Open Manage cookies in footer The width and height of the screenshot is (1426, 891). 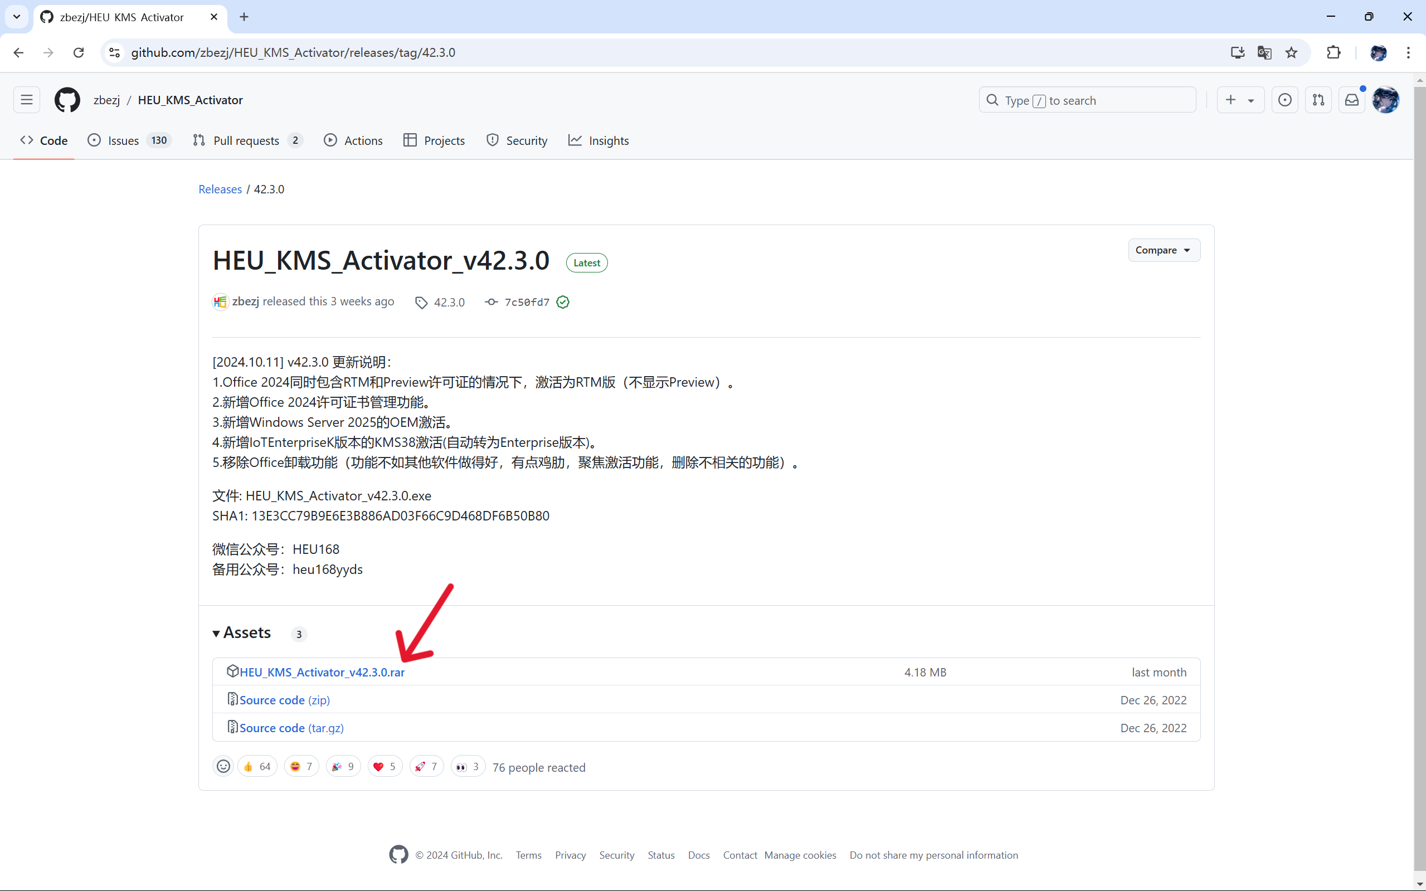[x=800, y=855]
